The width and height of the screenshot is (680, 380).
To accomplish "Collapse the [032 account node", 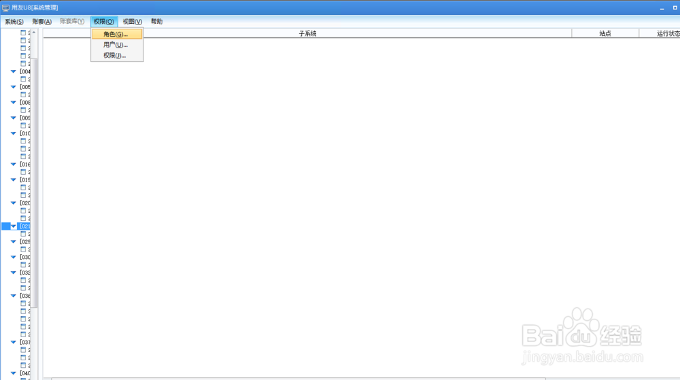I will pyautogui.click(x=14, y=273).
